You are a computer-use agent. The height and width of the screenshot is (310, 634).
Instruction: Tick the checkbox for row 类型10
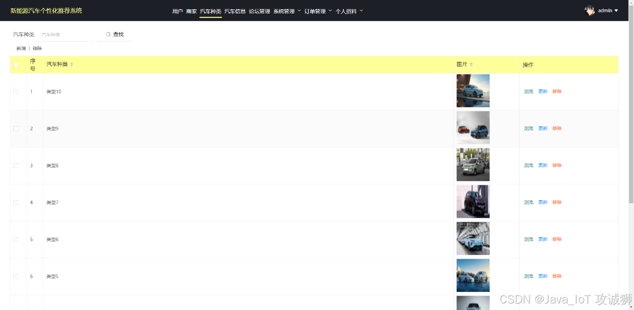pos(16,92)
